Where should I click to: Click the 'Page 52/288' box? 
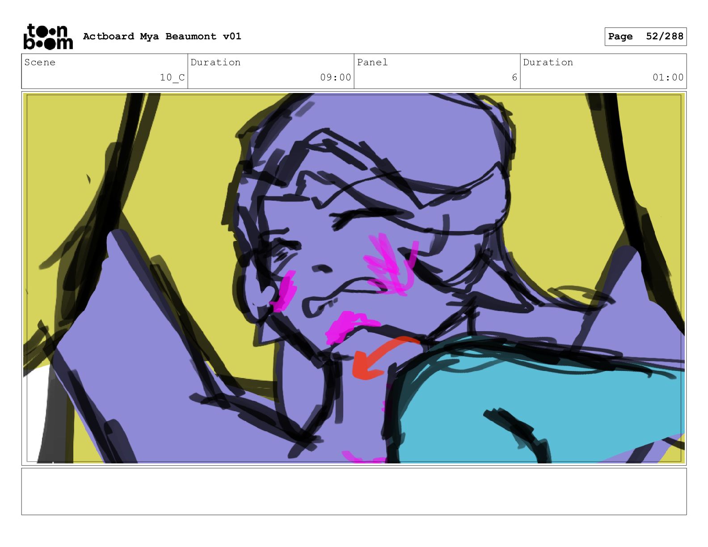coord(645,37)
